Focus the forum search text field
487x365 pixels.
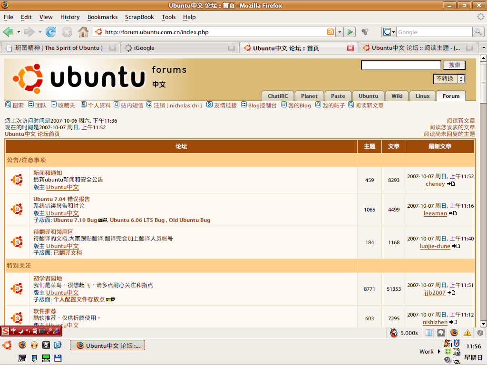click(401, 65)
